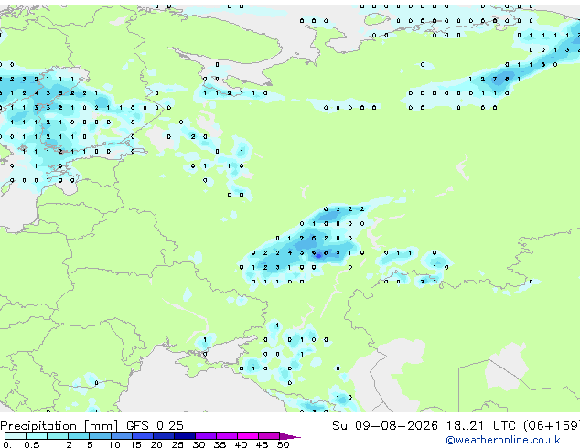
Task: Click the "10" legend label
Action: 114,444
